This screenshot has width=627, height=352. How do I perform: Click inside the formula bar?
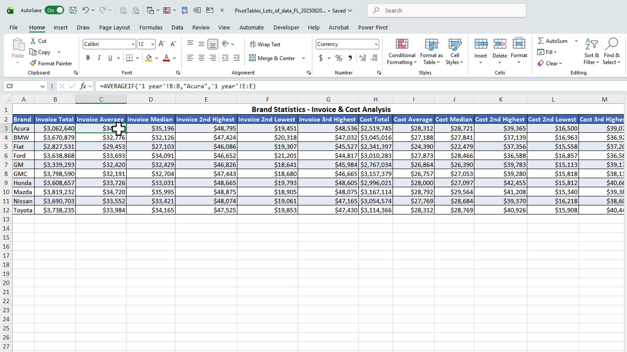pos(229,86)
